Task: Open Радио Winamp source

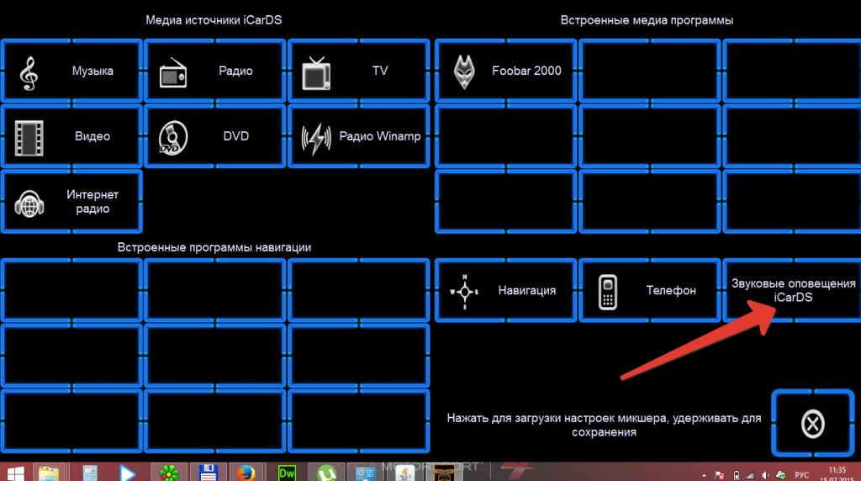Action: 358,136
